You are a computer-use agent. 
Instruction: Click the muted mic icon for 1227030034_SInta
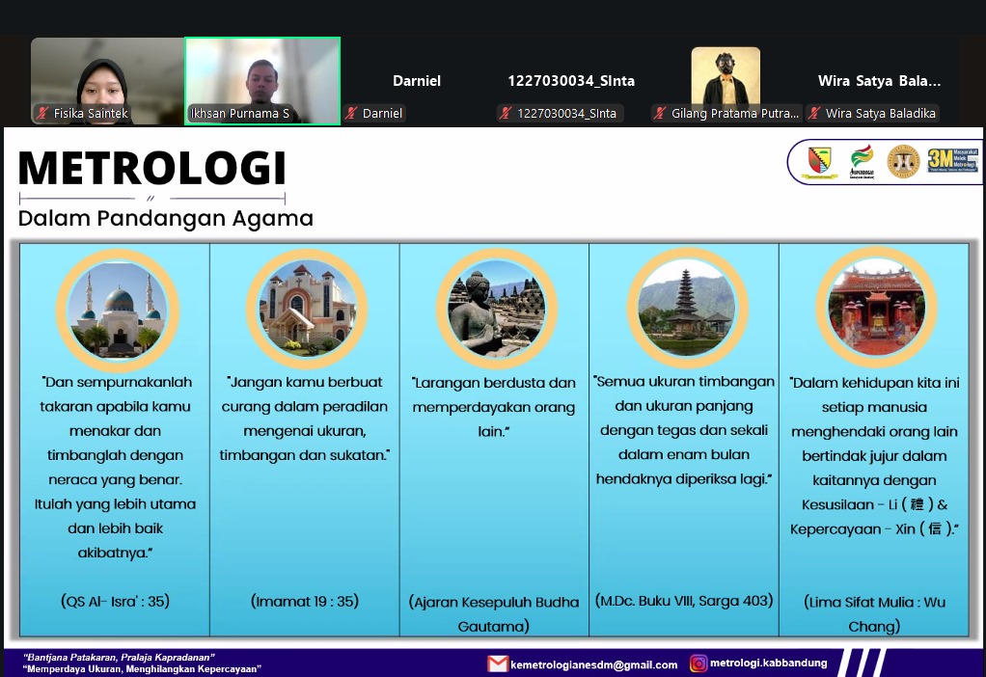(506, 114)
